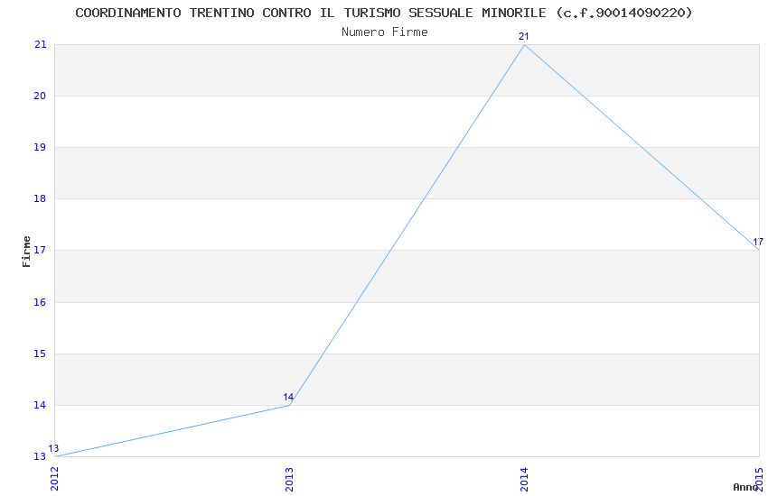This screenshot has height=496, width=768.
Task: Click y-axis tick value 16
Action: (x=40, y=302)
